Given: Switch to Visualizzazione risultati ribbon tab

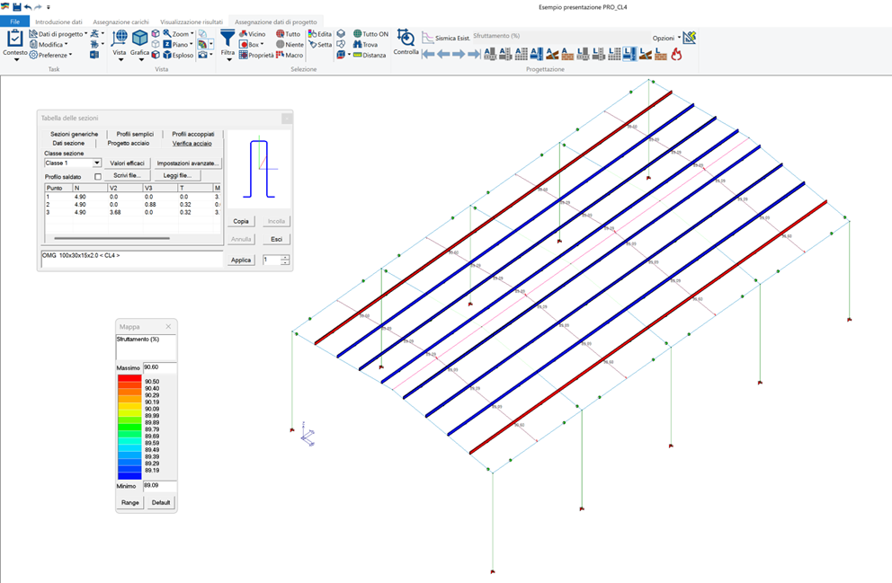Looking at the screenshot, I should 192,22.
